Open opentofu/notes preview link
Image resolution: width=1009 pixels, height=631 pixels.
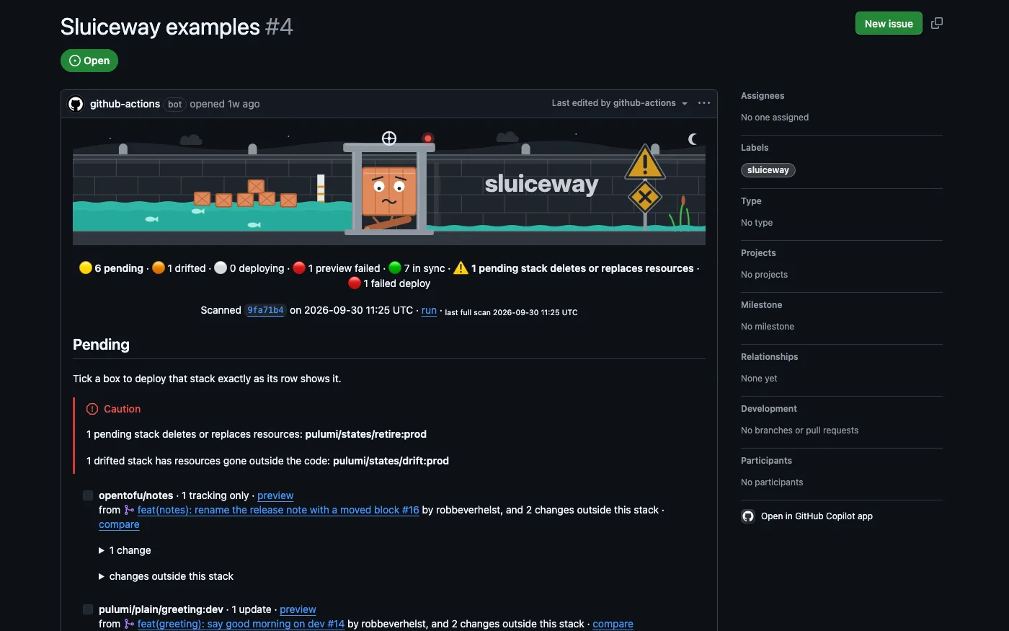[x=275, y=495]
